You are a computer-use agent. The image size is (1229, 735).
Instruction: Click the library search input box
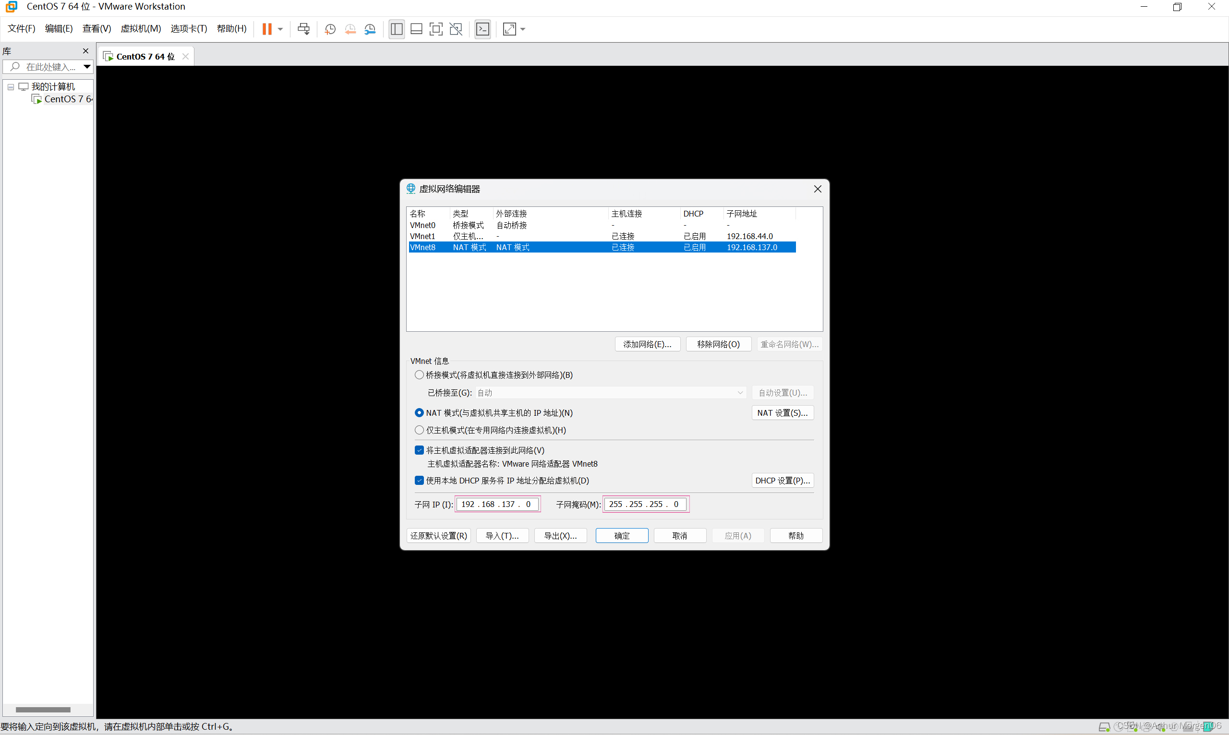48,66
